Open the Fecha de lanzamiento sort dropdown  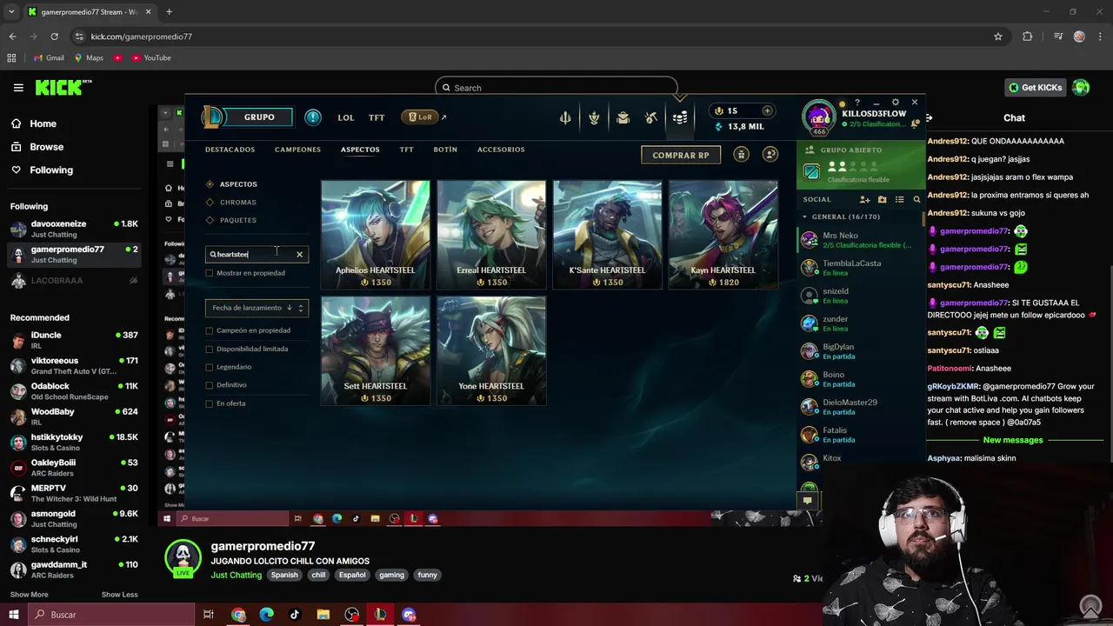[257, 308]
